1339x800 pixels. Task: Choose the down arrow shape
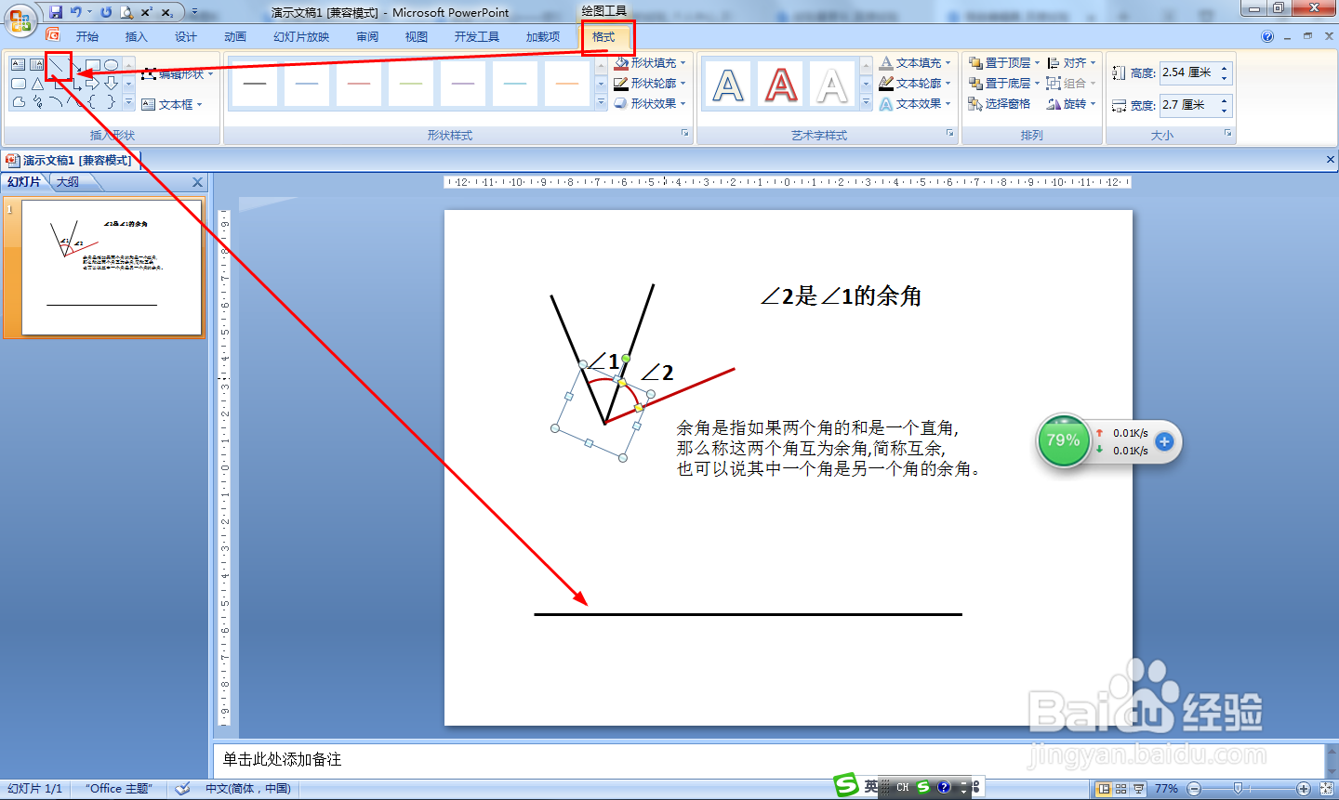point(112,84)
